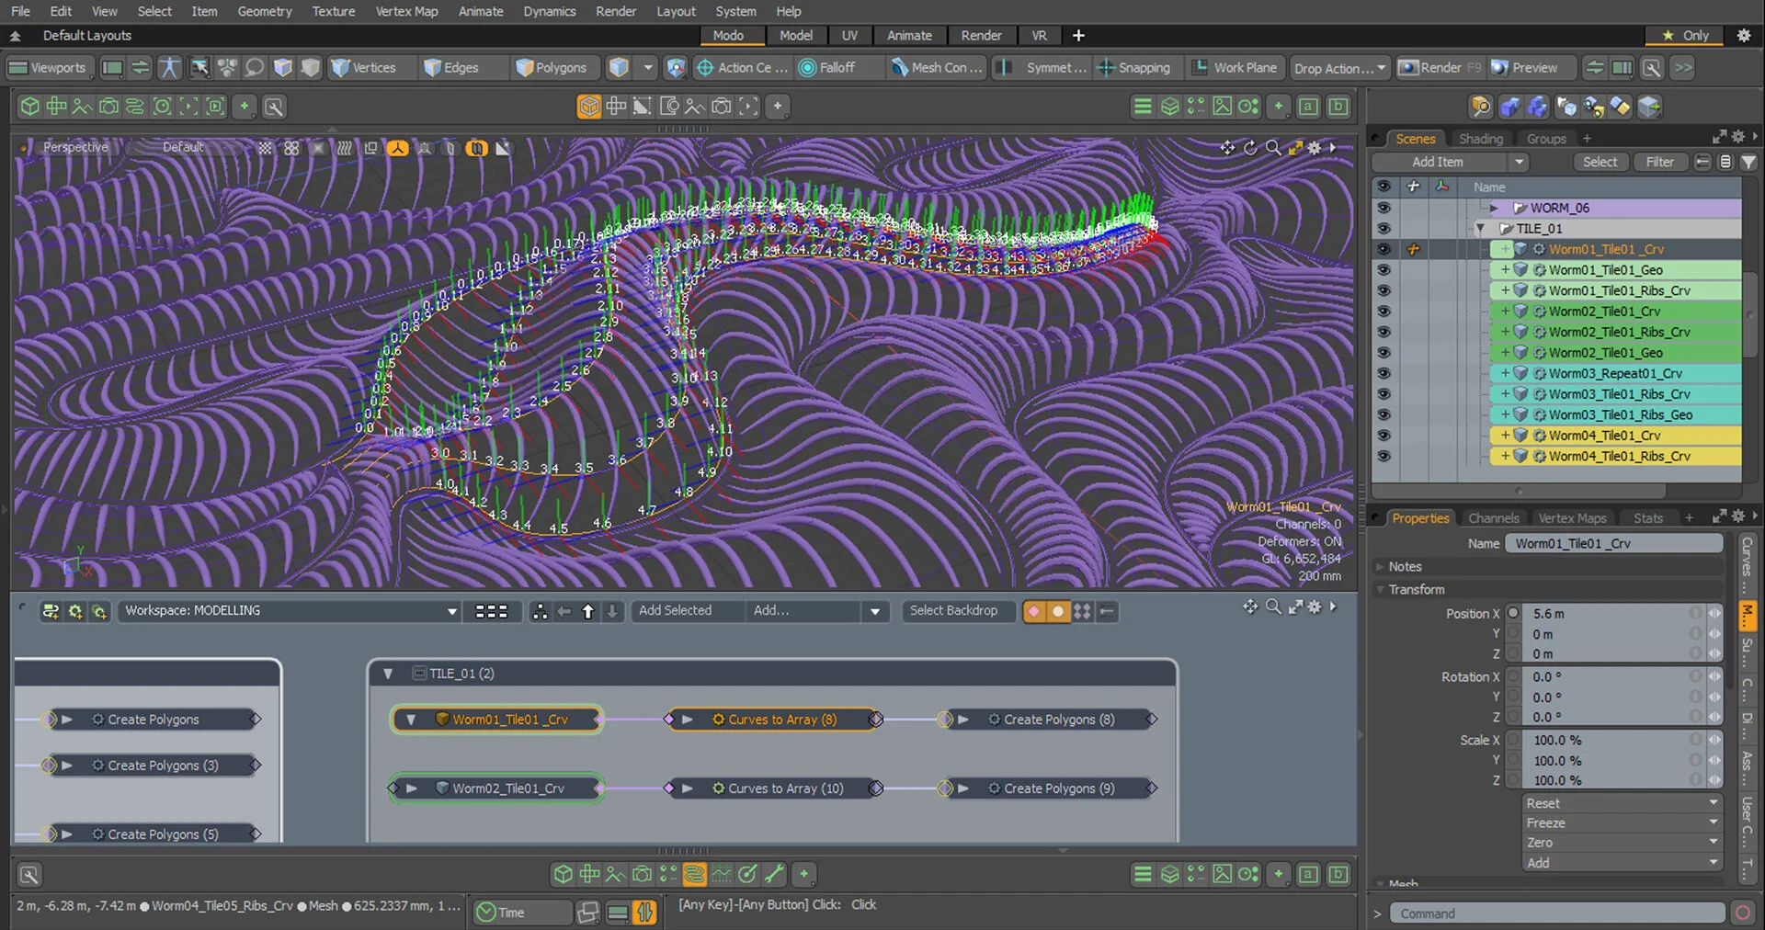Select Vertices selection mode
Image resolution: width=1765 pixels, height=930 pixels.
[x=364, y=68]
